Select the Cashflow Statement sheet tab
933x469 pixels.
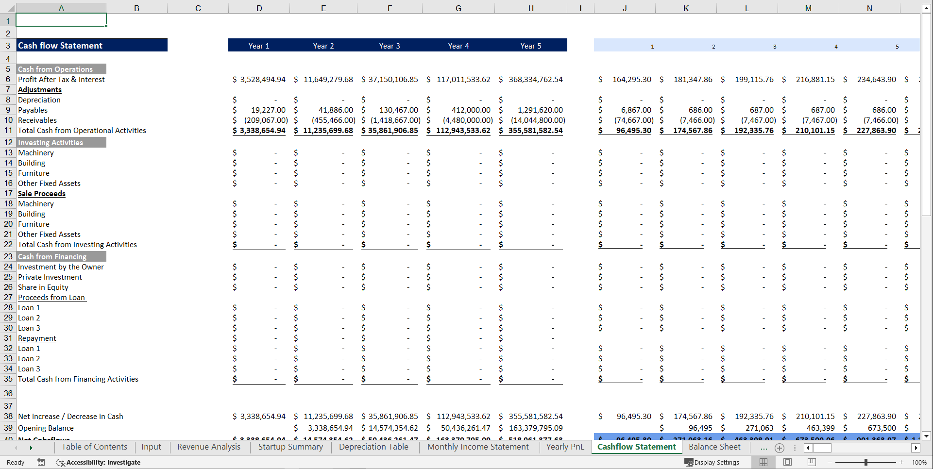click(x=636, y=447)
